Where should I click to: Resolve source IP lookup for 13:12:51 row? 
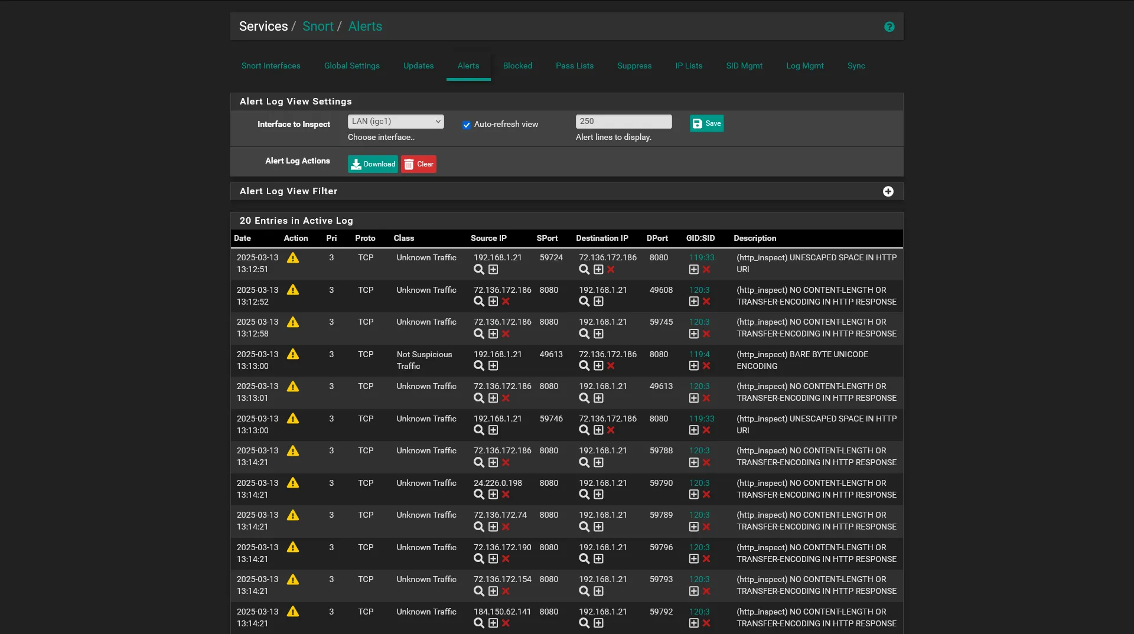[x=479, y=270]
